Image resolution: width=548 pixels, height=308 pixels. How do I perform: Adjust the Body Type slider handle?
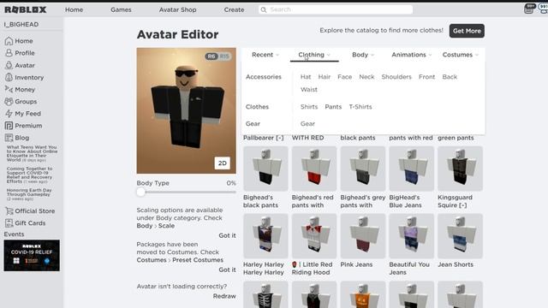(x=140, y=192)
